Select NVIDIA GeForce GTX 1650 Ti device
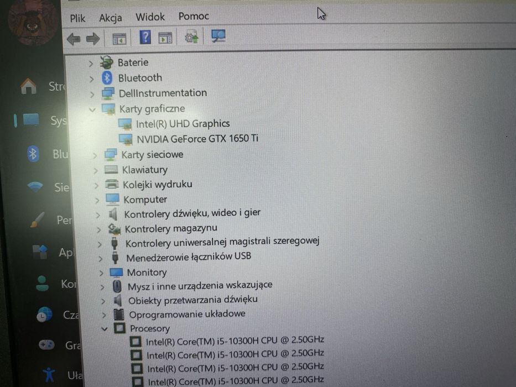The image size is (516, 387). pos(197,139)
